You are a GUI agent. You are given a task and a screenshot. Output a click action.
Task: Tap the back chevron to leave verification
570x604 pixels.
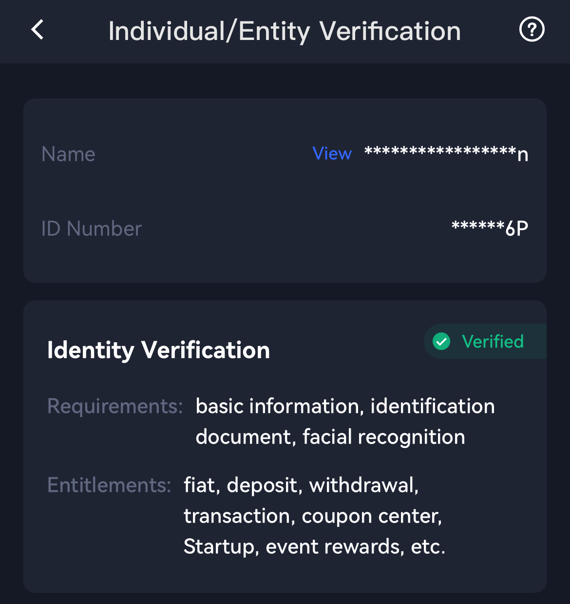point(37,30)
